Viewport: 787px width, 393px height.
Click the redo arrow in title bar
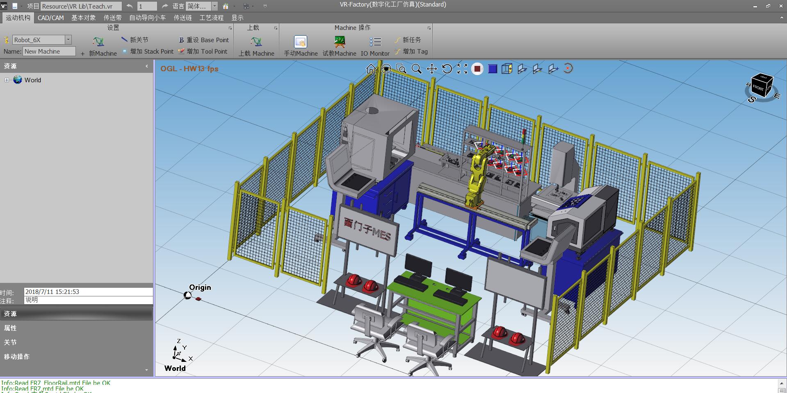click(x=164, y=6)
